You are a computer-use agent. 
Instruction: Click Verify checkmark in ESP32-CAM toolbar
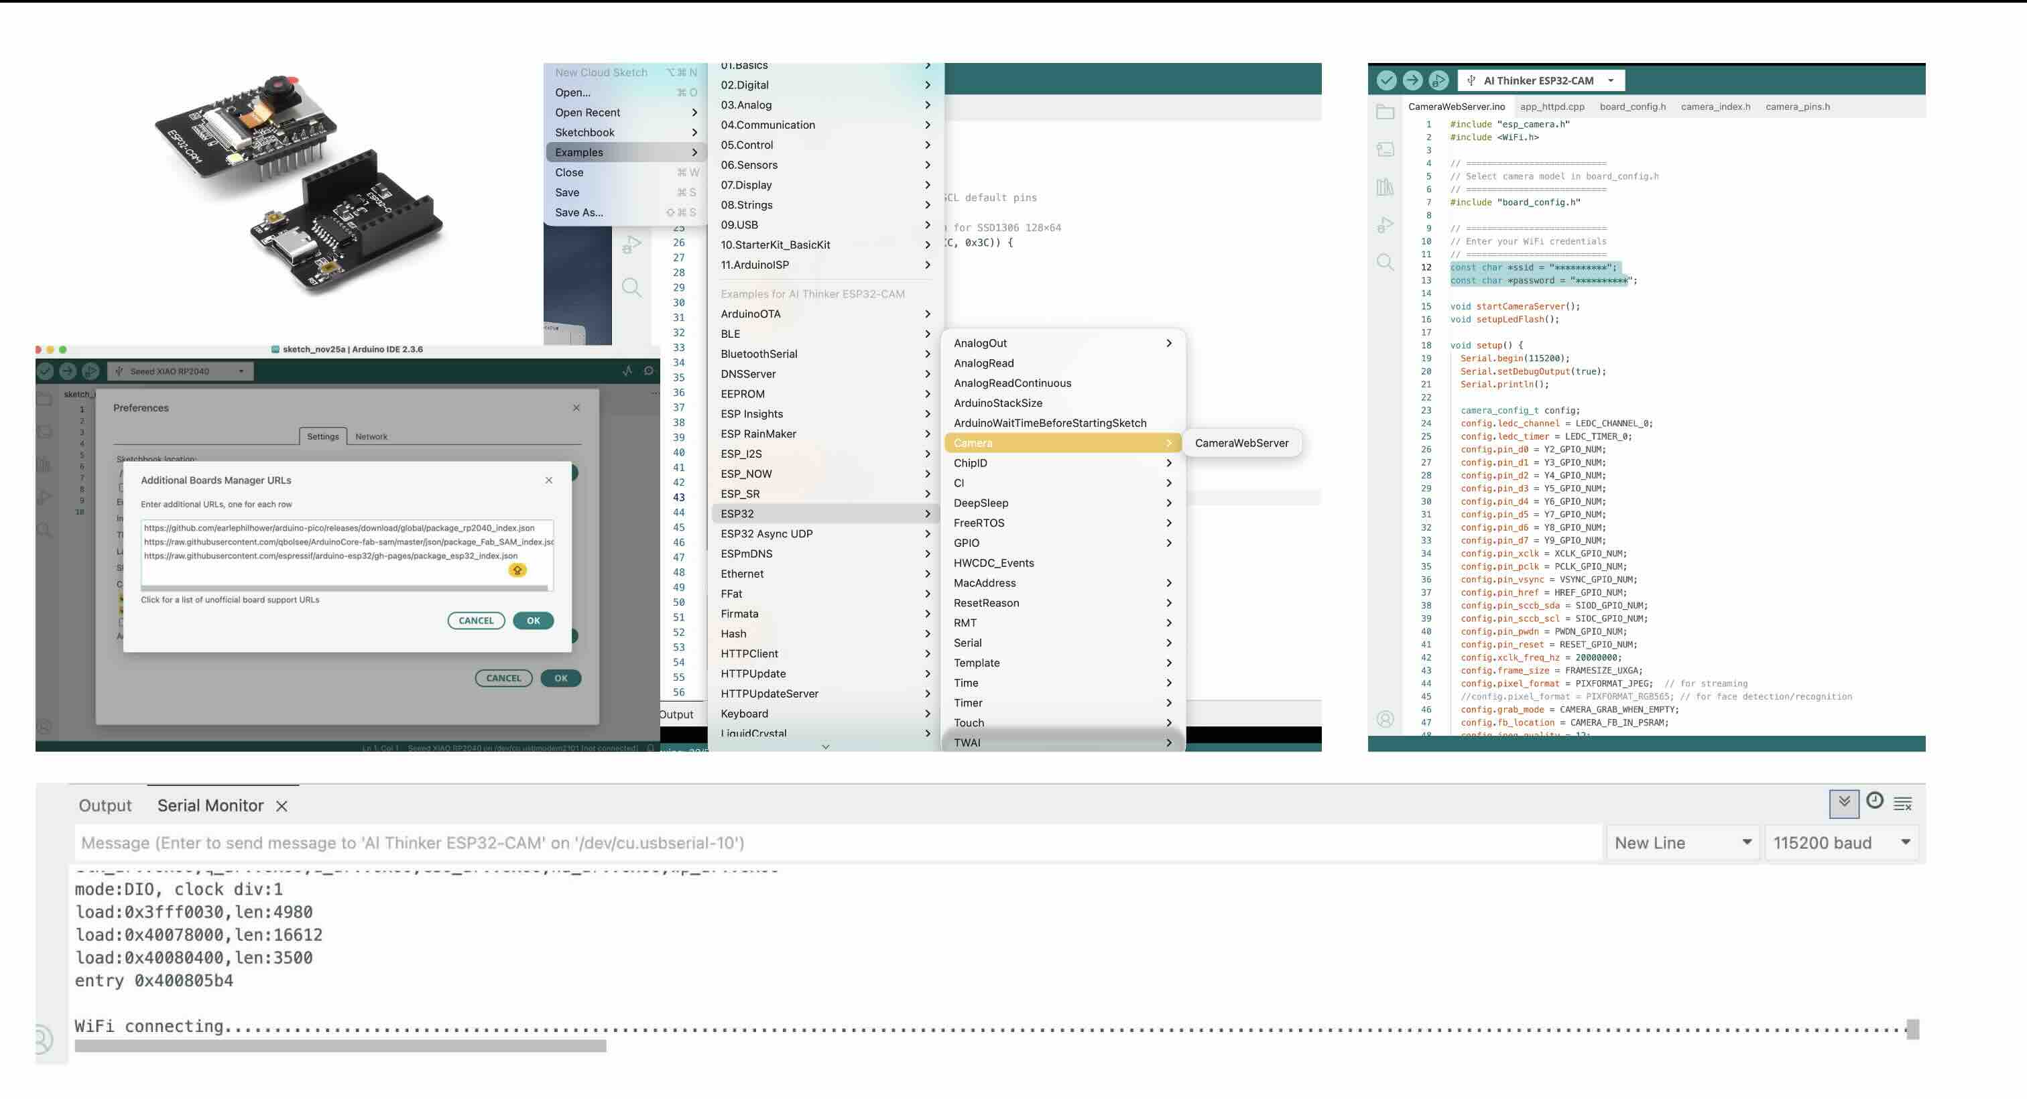pyautogui.click(x=1386, y=80)
